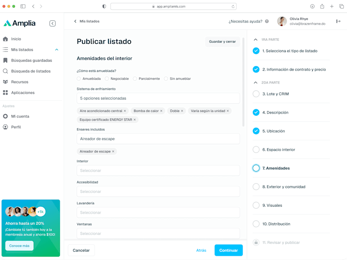Reload the page in address bar
The height and width of the screenshot is (260, 347).
click(x=233, y=6)
